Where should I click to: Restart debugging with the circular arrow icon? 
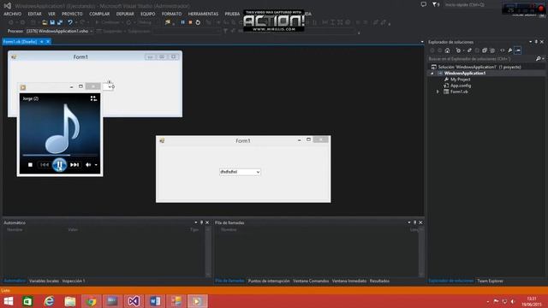(198, 22)
